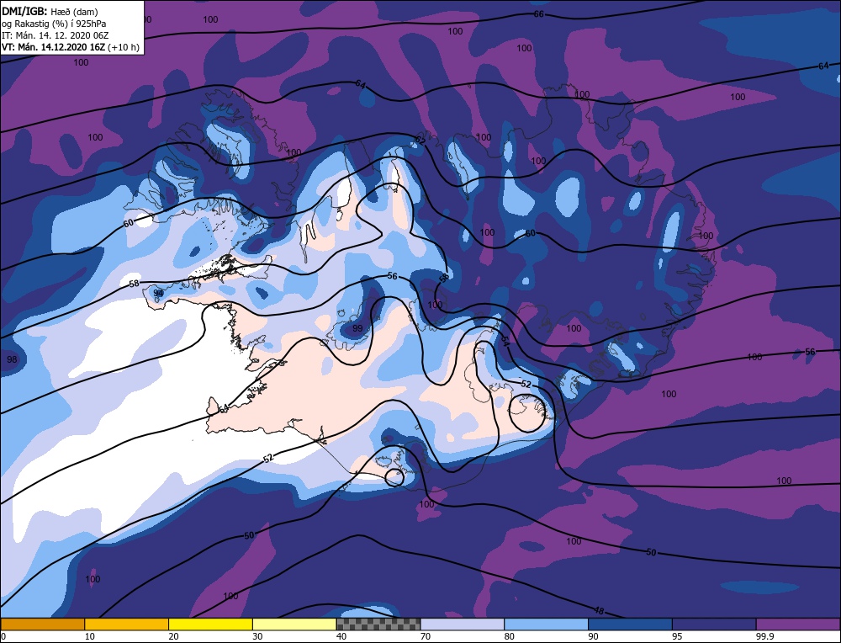
Task: Click the '30' legend scale label
Action: click(x=257, y=636)
